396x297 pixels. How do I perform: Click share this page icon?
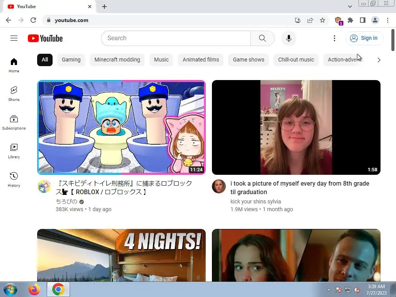coord(310,20)
